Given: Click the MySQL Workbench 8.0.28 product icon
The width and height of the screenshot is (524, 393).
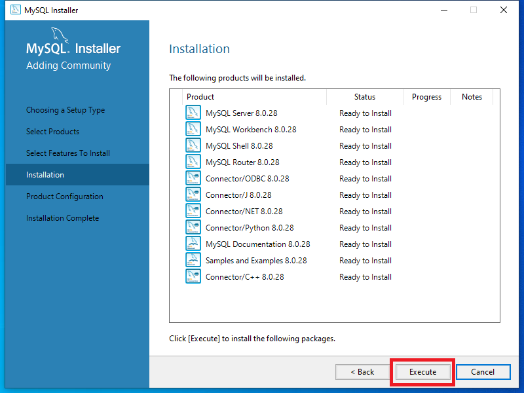Looking at the screenshot, I should point(193,129).
